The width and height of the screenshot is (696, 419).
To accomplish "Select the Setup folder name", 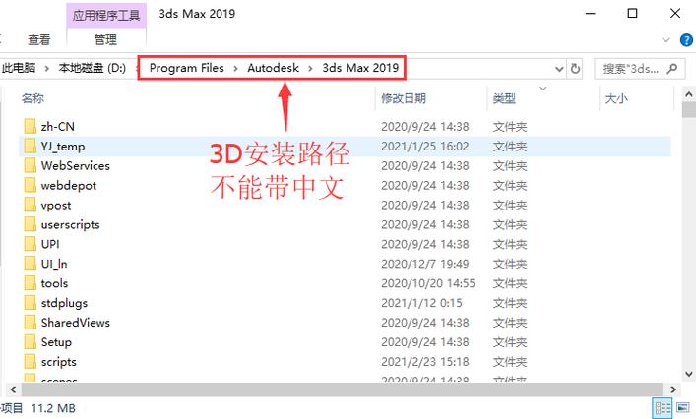I will click(56, 342).
